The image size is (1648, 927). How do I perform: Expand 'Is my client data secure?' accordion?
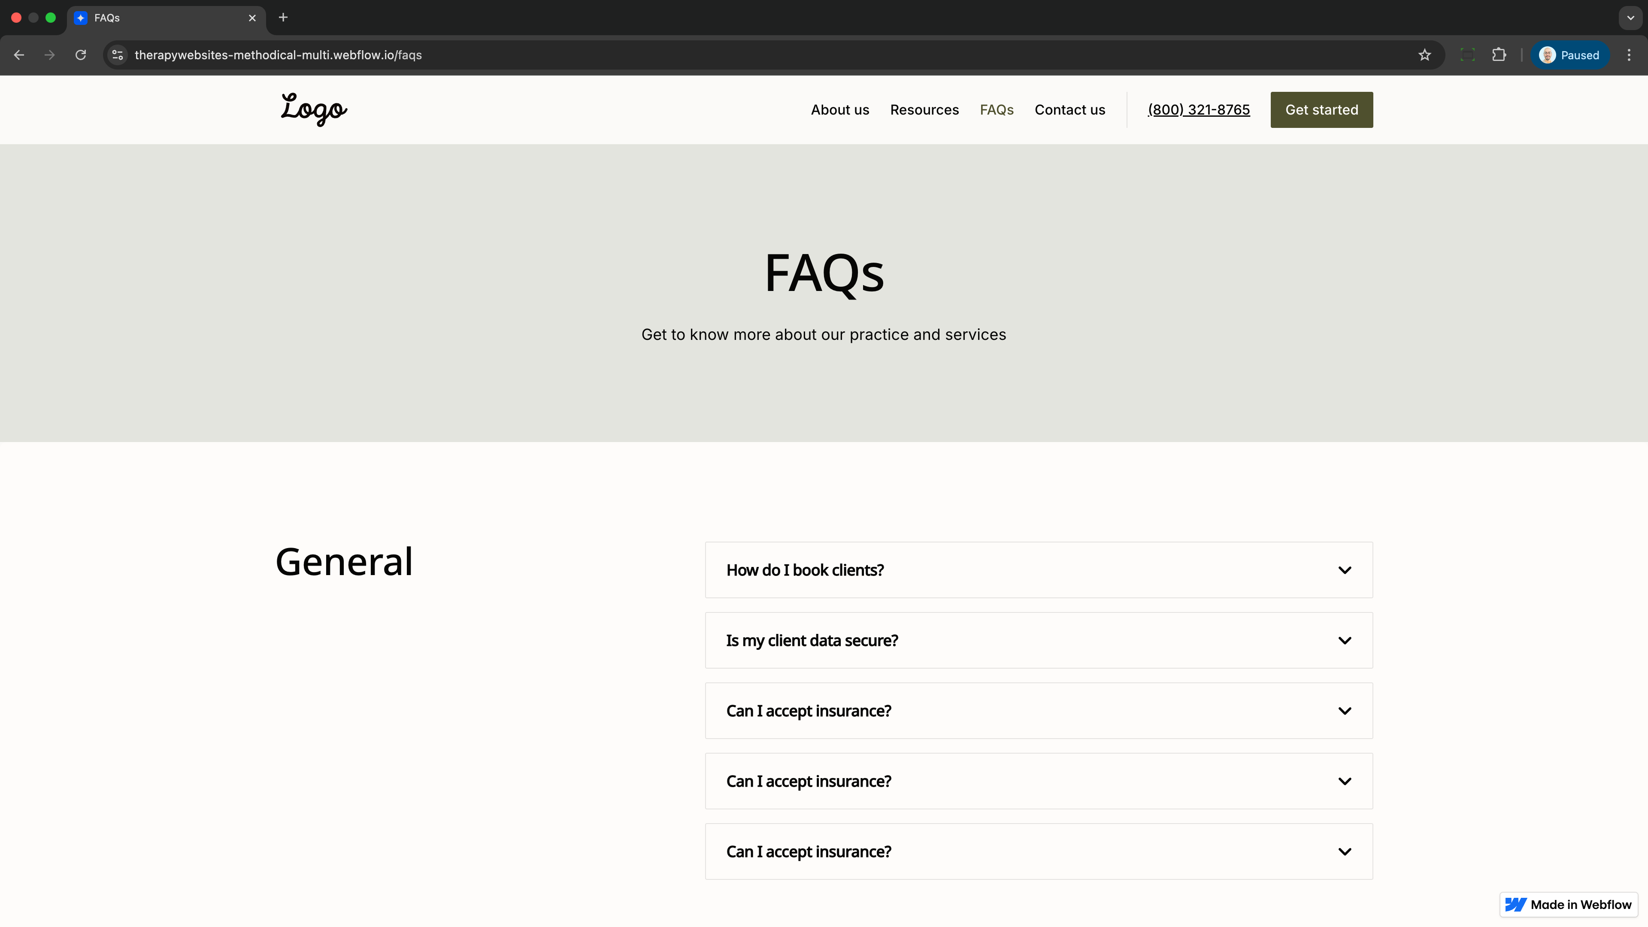1038,640
